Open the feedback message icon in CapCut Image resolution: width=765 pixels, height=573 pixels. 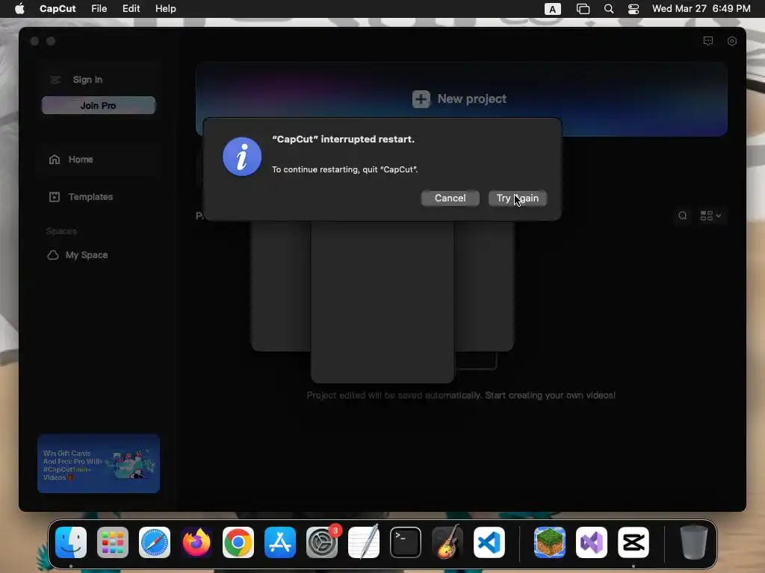pyautogui.click(x=708, y=42)
